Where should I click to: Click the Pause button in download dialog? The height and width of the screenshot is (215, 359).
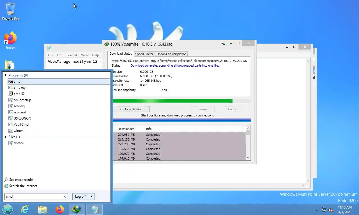(203, 109)
